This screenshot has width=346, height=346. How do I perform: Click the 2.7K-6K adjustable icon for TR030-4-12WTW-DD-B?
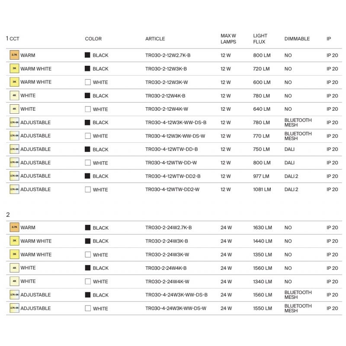(14, 149)
